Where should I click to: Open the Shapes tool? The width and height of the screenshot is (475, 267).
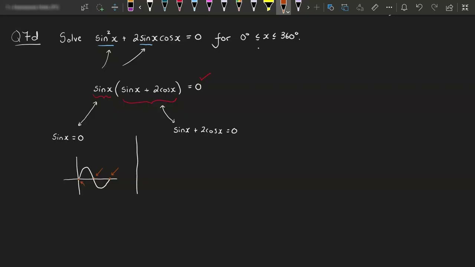pyautogui.click(x=331, y=7)
